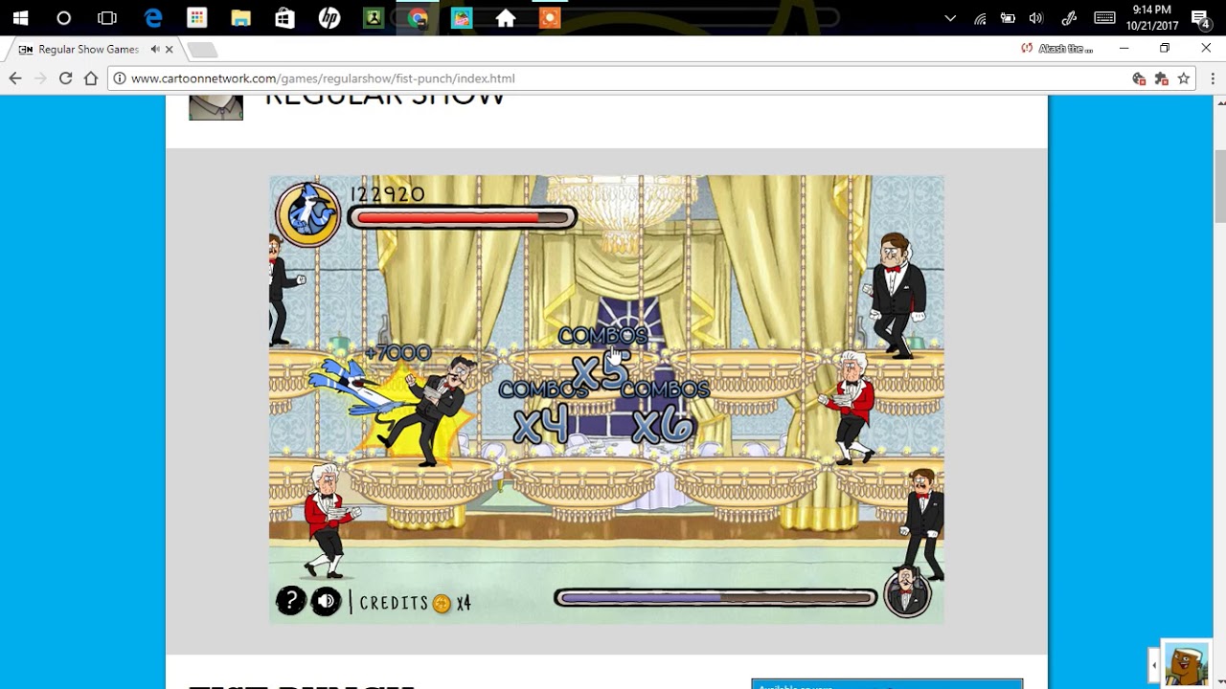
Task: Click the character thumbnail widget at bottom right
Action: pos(1186,664)
